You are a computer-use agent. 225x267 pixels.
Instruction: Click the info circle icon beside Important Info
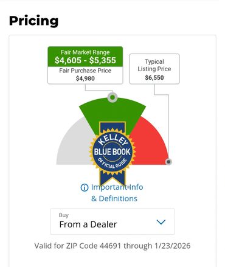pos(85,187)
